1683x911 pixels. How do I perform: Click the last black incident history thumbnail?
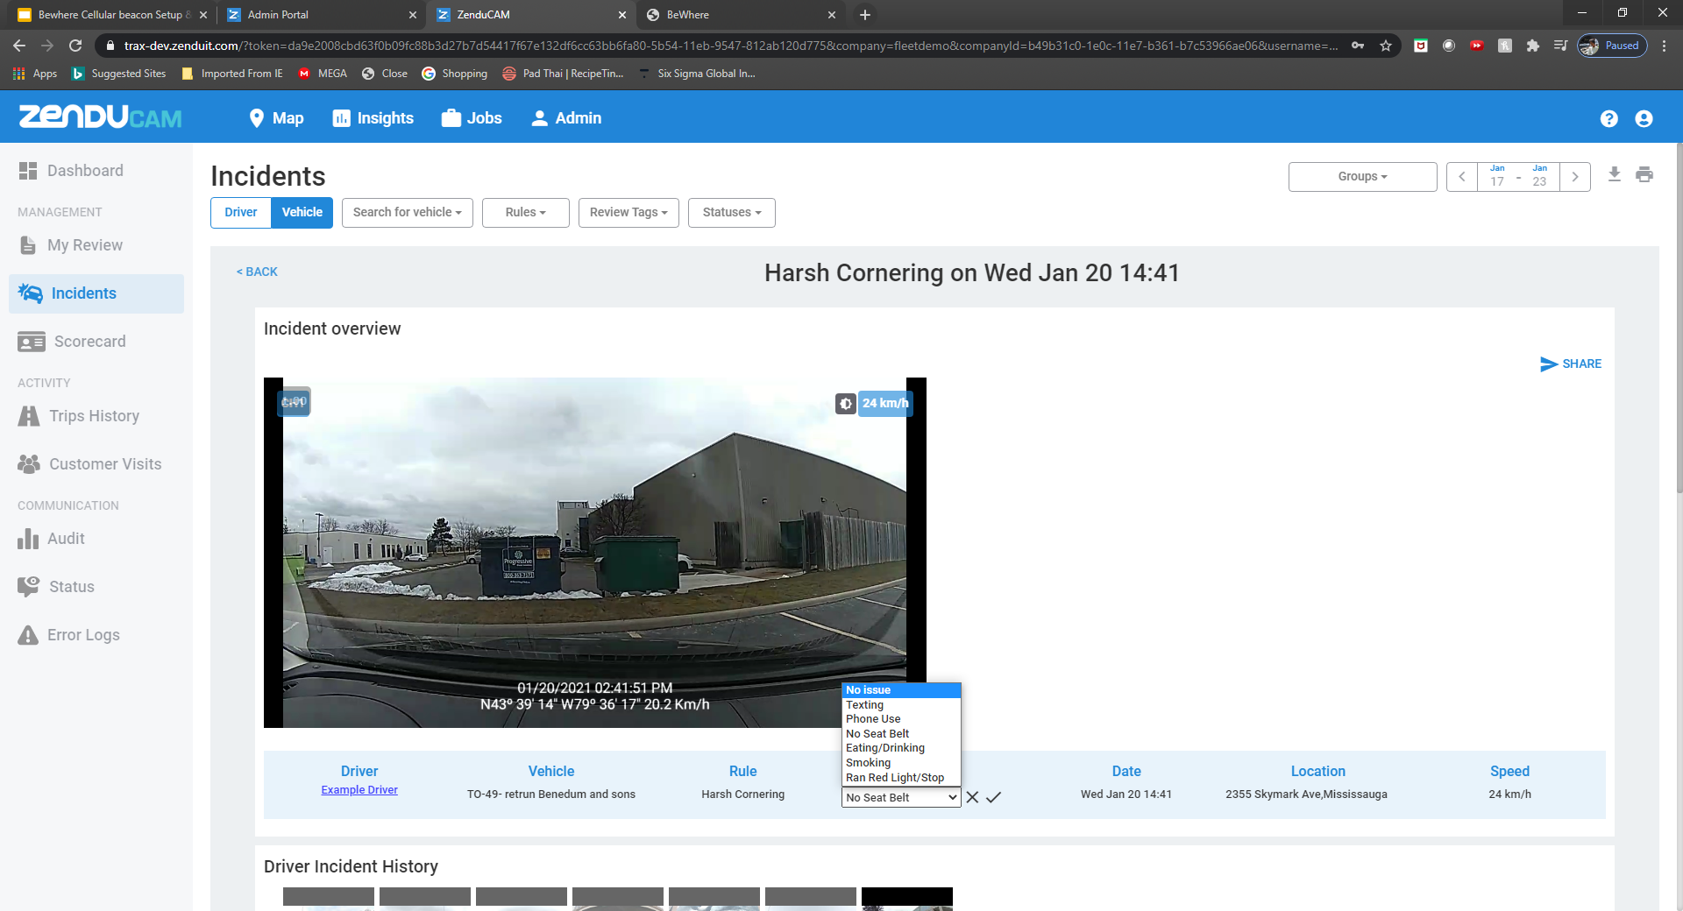(x=907, y=899)
